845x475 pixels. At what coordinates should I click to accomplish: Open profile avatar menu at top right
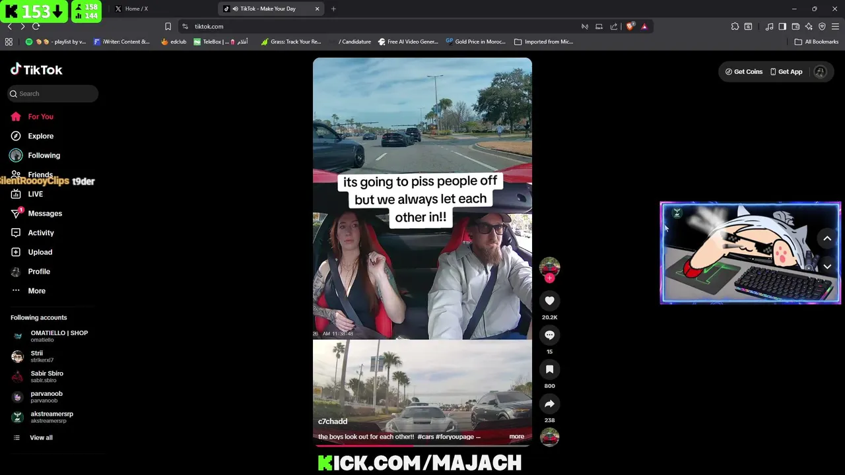[x=820, y=72]
